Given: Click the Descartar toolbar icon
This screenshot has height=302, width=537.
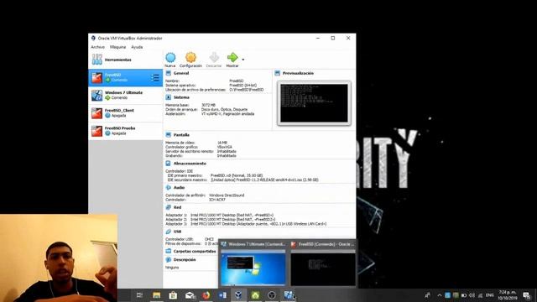Looking at the screenshot, I should [x=214, y=58].
